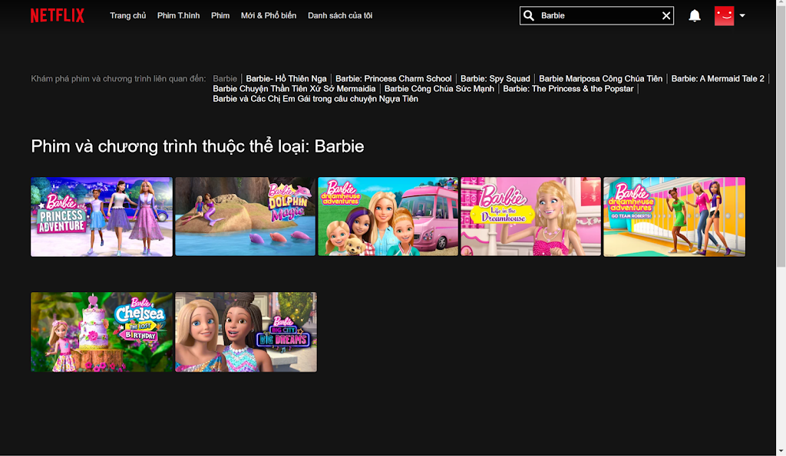The image size is (786, 456).
Task: Open Chelsea The Lost Birthday thumbnail
Action: click(x=101, y=332)
